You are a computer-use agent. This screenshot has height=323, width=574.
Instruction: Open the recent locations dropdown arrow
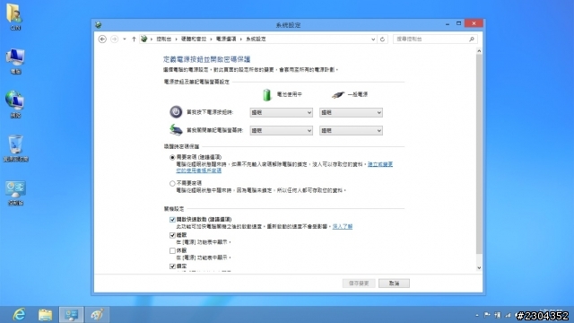pos(125,39)
